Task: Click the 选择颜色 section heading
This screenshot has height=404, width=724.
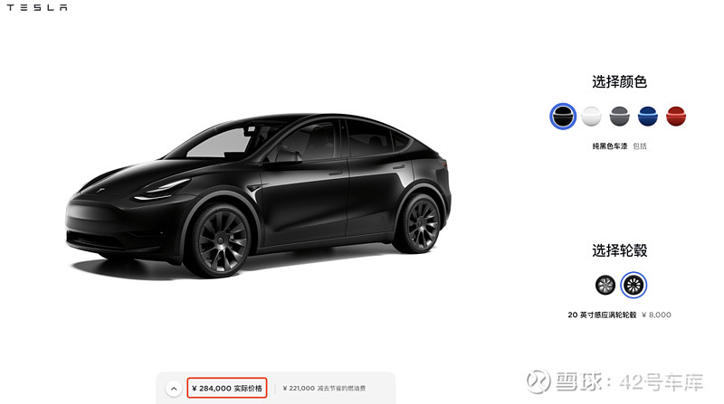Action: (x=619, y=82)
